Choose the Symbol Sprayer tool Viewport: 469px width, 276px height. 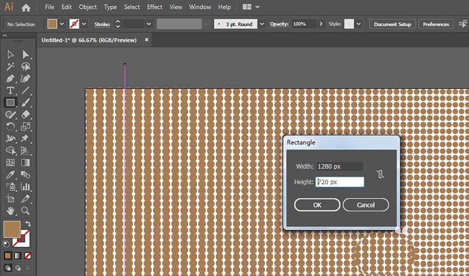10,187
